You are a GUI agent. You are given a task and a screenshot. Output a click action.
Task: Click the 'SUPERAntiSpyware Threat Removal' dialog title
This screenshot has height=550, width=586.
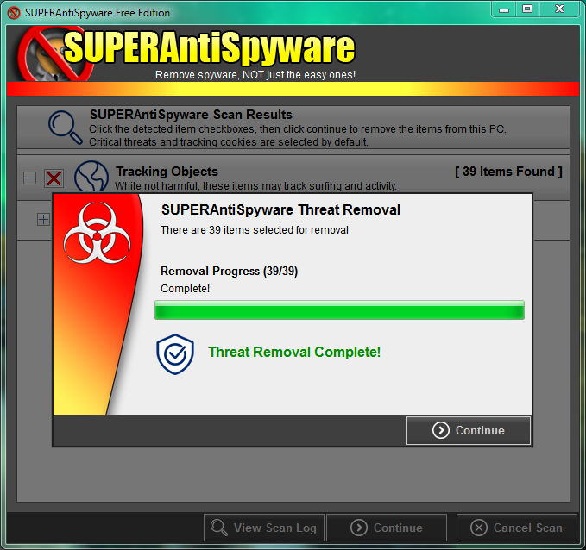[x=280, y=209]
